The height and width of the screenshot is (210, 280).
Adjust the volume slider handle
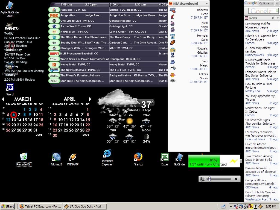[x=210, y=179]
